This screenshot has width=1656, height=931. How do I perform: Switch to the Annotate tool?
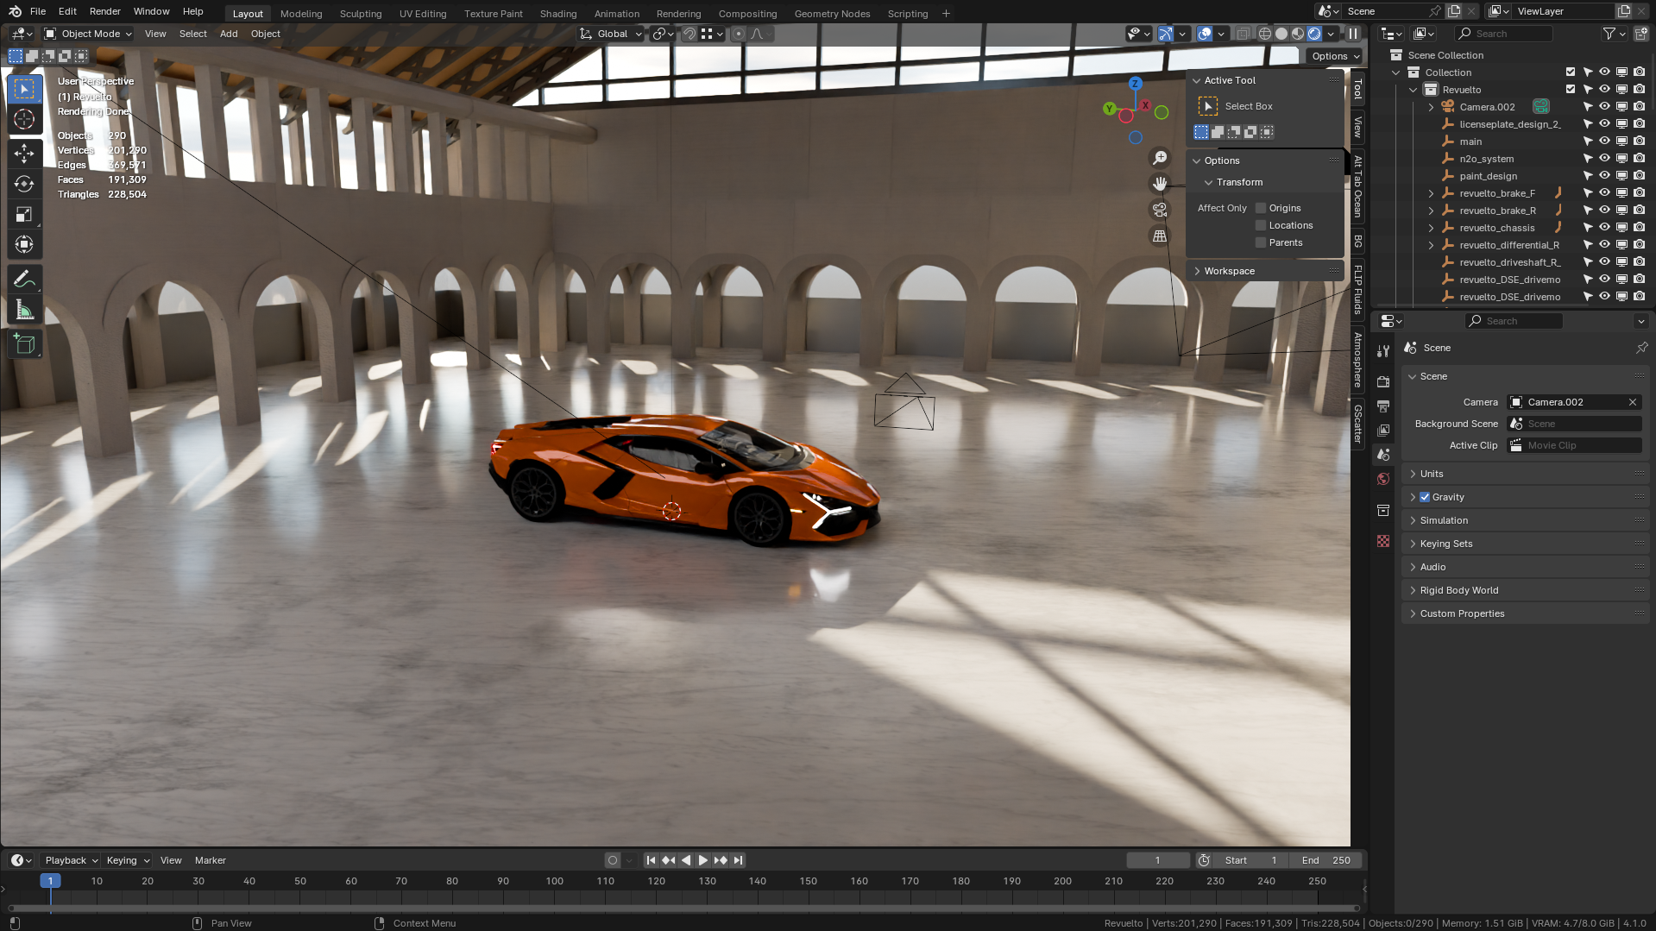(x=24, y=278)
